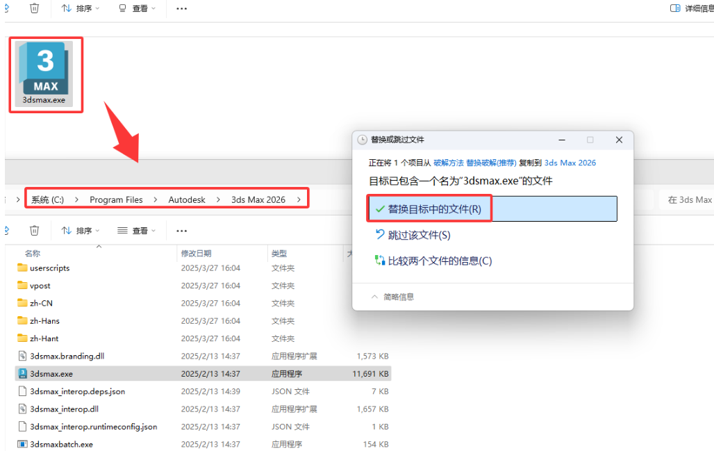Screen dimensions: 714x451
Task: Click the 替换破解(推荐) source link
Action: (x=491, y=163)
